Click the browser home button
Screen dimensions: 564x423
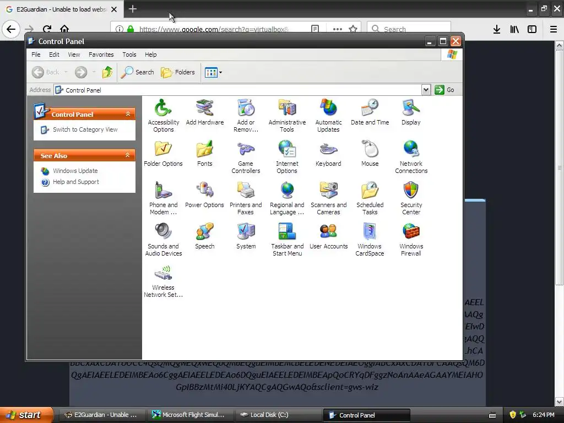pos(64,29)
